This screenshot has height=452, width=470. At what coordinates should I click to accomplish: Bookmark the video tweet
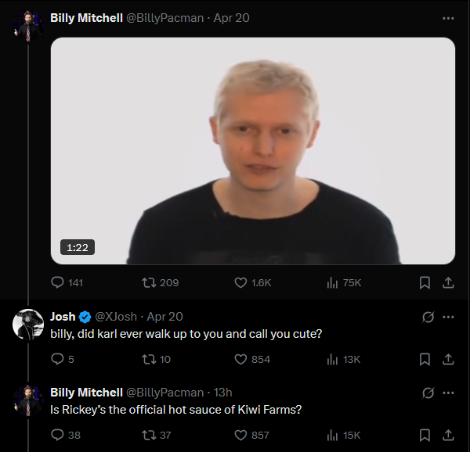point(425,282)
